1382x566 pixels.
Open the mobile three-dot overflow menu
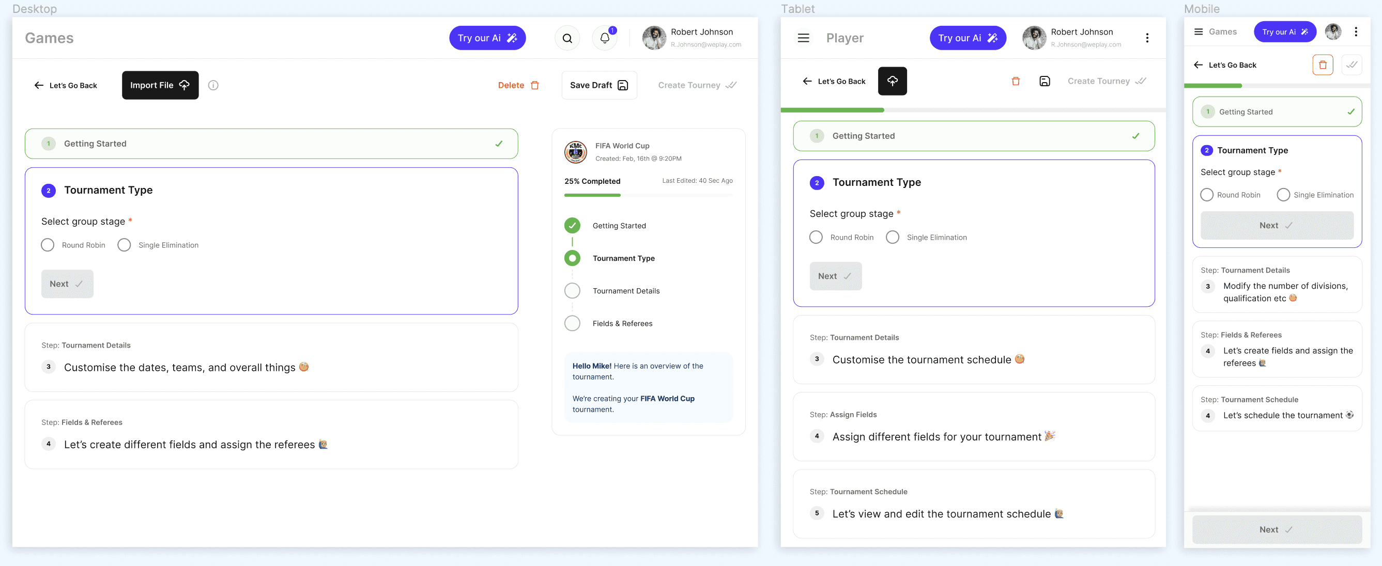pyautogui.click(x=1356, y=32)
